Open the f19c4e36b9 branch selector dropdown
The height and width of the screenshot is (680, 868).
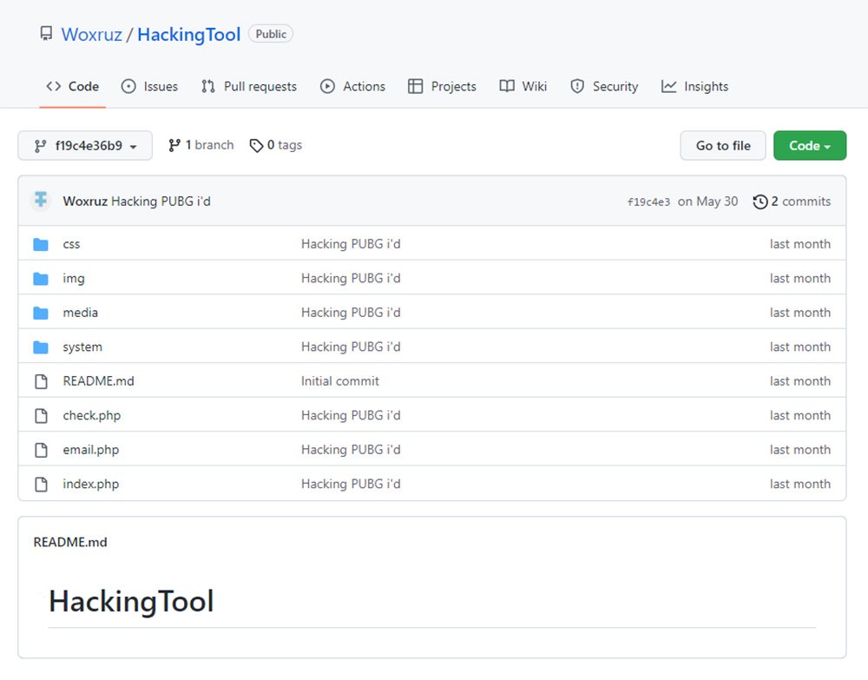85,146
